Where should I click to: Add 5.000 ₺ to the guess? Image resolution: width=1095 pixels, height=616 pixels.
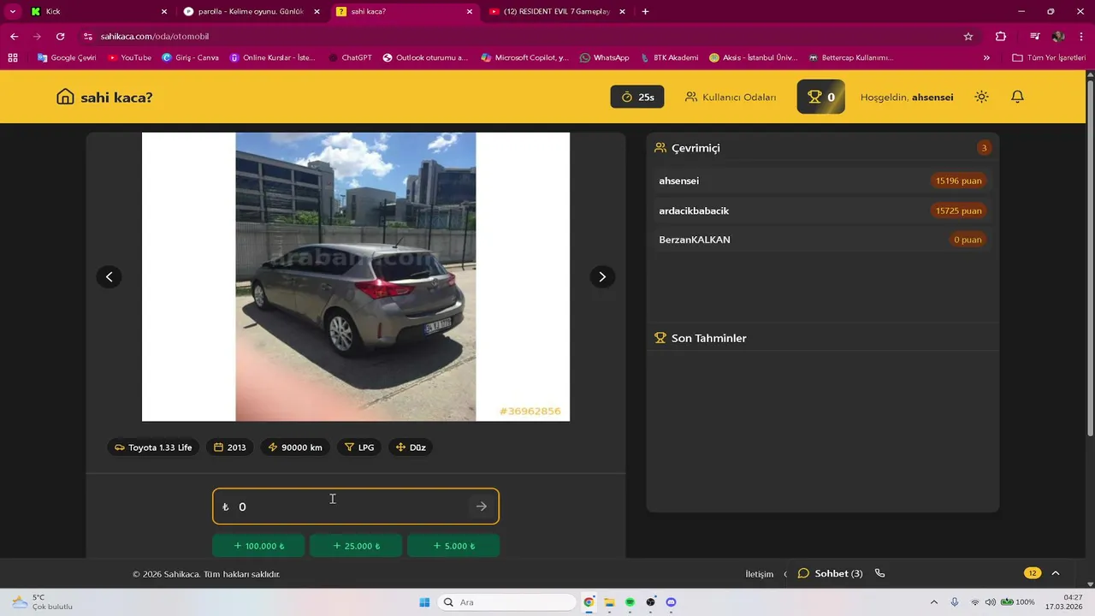coord(453,546)
